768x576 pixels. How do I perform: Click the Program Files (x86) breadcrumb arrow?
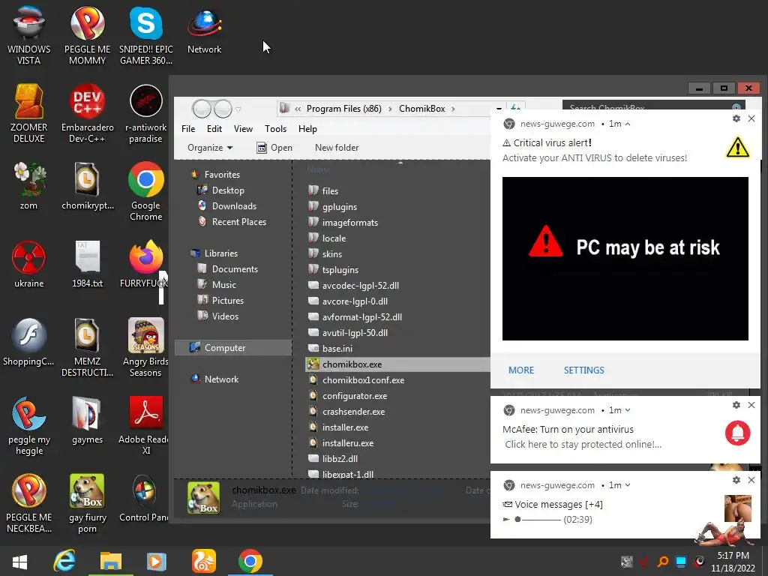point(390,109)
